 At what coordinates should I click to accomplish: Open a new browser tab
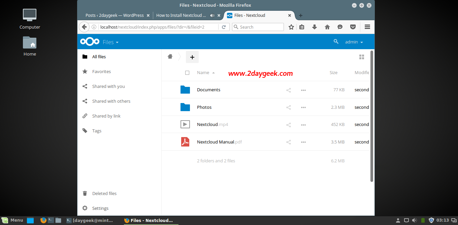pyautogui.click(x=301, y=15)
